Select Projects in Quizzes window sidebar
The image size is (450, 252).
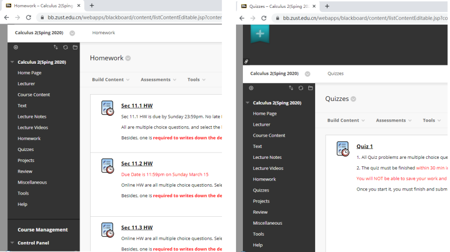pos(261,201)
